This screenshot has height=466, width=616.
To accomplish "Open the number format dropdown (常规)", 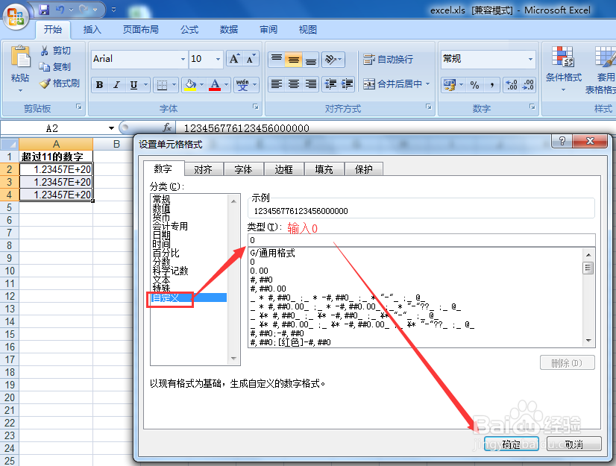I will pyautogui.click(x=530, y=60).
